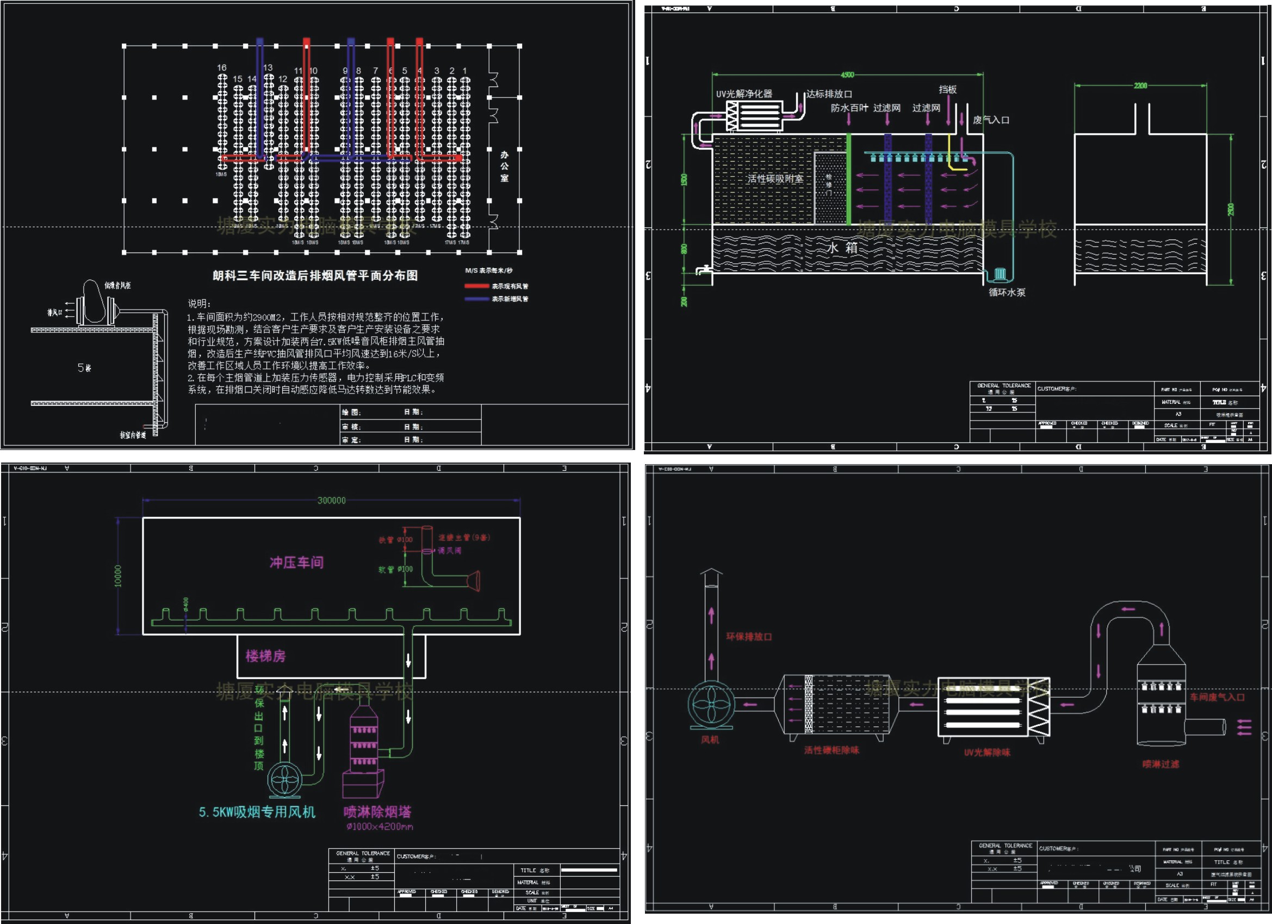Click the 办公室 office room label
Viewport: 1272px width, 924px height.
(x=504, y=166)
